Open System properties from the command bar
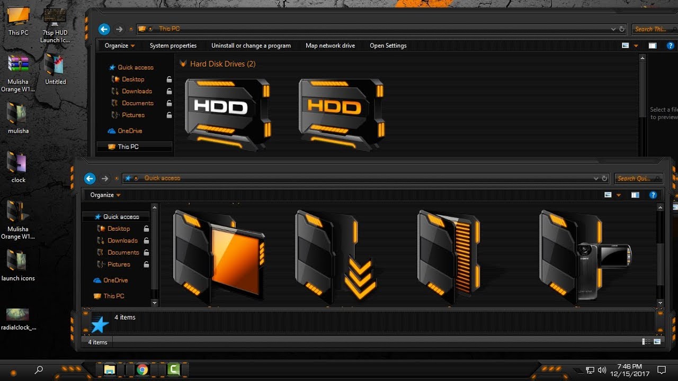This screenshot has width=678, height=381. click(x=173, y=46)
